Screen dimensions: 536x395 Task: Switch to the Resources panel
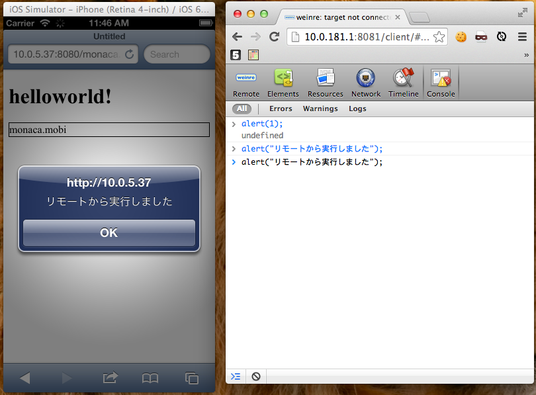point(325,84)
